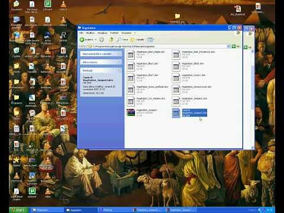Image resolution: width=284 pixels, height=213 pixels.
Task: Select the Programmi folder desktop icon
Action: (17, 99)
